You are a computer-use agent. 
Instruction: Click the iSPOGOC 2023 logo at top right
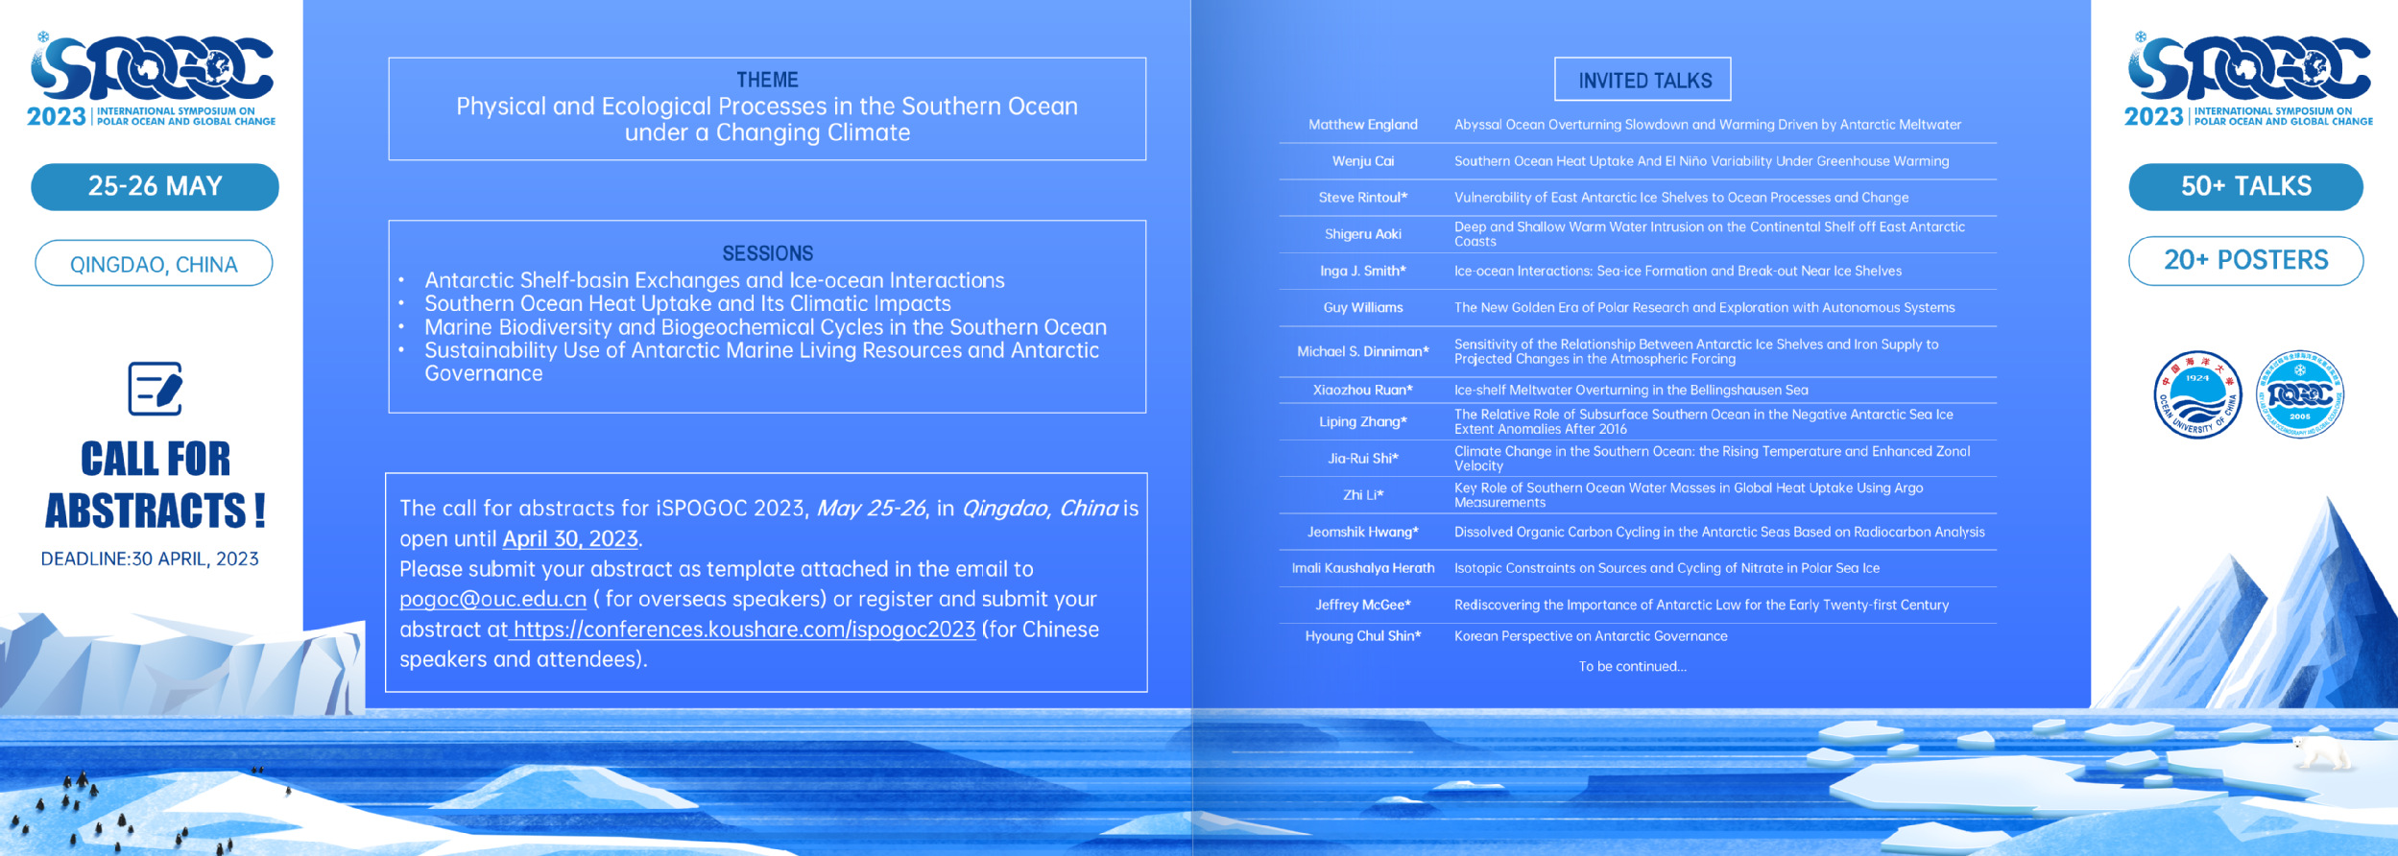pos(2248,82)
